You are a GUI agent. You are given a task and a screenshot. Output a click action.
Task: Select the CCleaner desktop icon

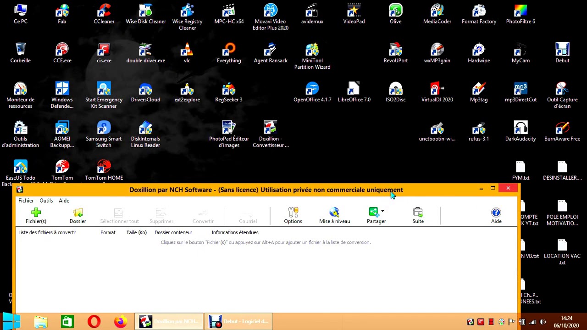104,14
